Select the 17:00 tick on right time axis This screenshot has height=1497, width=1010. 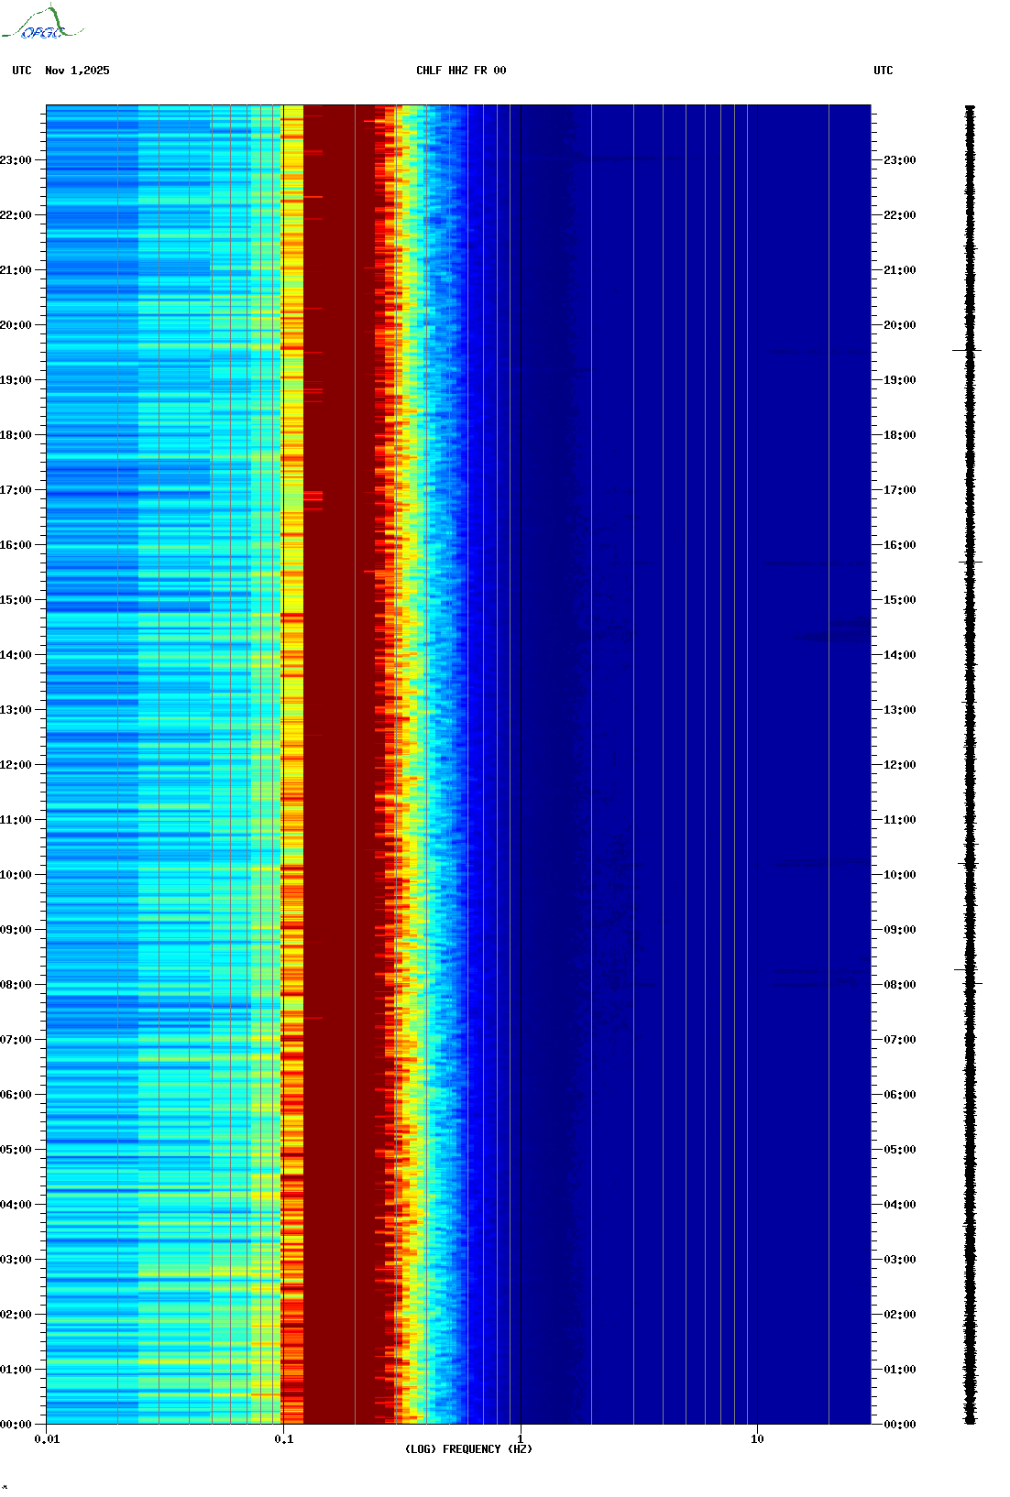click(x=875, y=489)
